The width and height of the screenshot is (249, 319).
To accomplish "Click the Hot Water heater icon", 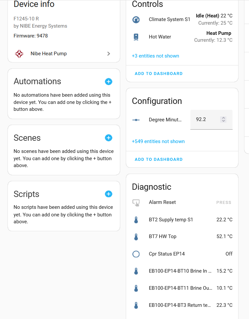I will 136,37.
